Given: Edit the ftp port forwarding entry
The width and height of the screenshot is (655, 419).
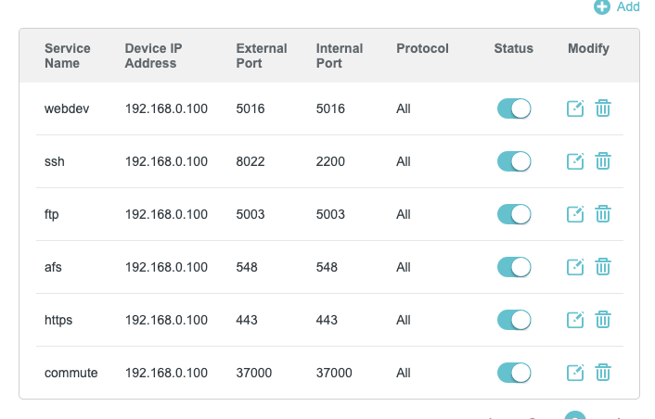Looking at the screenshot, I should (x=575, y=214).
